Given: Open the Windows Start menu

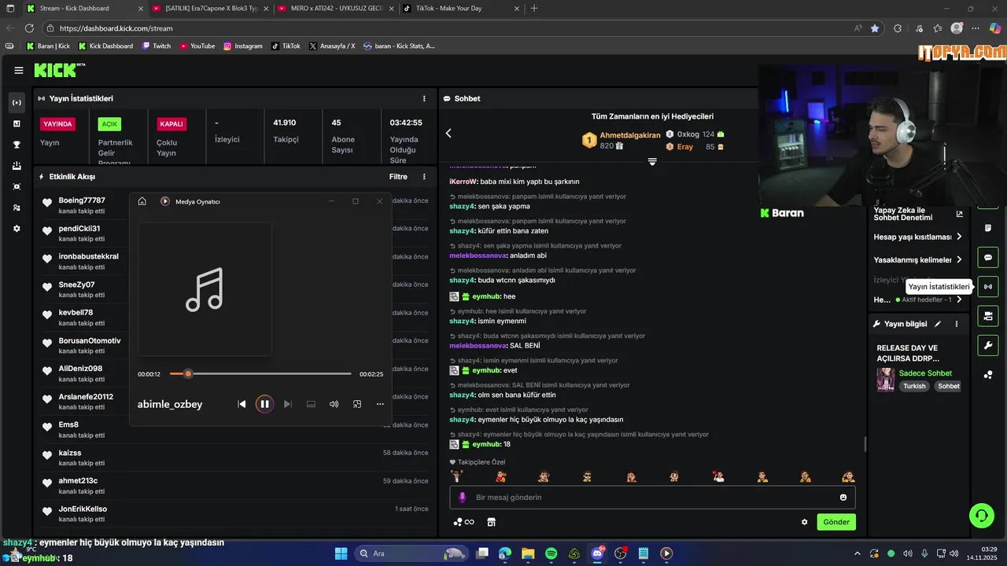Looking at the screenshot, I should click(341, 553).
